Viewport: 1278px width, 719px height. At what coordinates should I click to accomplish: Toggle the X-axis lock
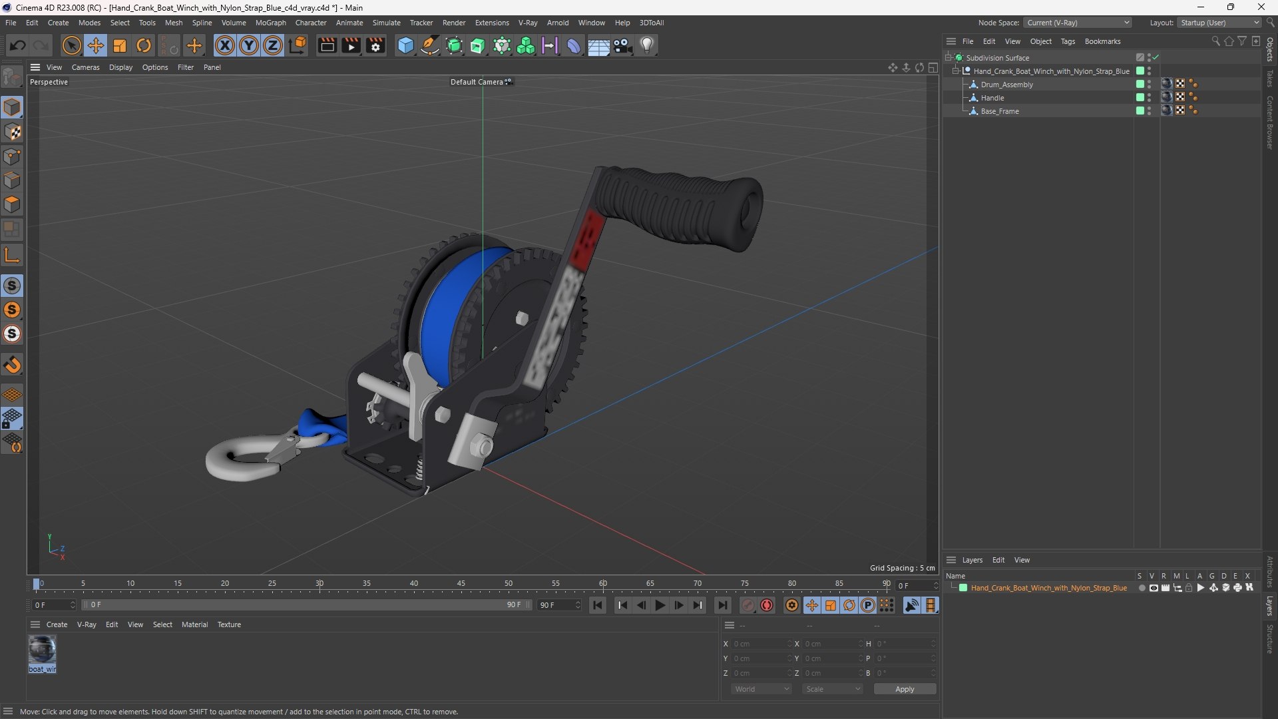click(225, 45)
